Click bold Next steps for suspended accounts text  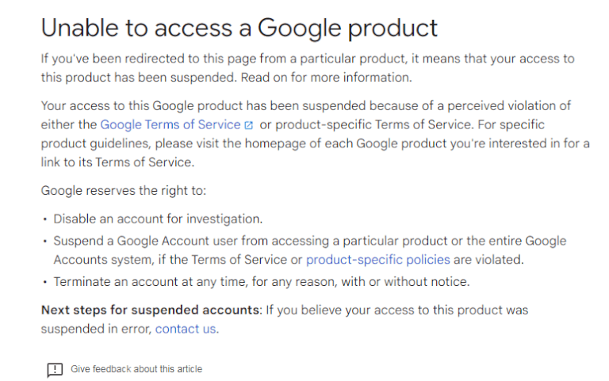[x=150, y=310]
